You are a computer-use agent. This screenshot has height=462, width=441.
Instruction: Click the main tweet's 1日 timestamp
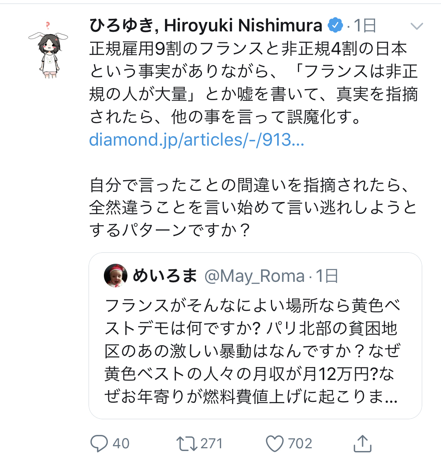coord(365,26)
